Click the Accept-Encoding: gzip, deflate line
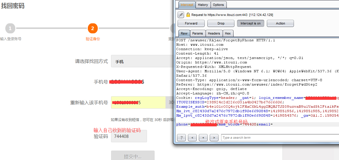Image resolution: width=339 pixels, height=160 pixels. [211, 89]
